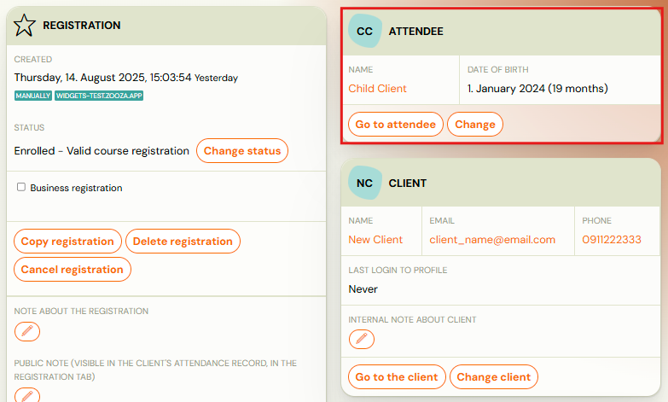Screen dimensions: 668x402
Task: Choose Cancel registration
Action: pos(72,270)
